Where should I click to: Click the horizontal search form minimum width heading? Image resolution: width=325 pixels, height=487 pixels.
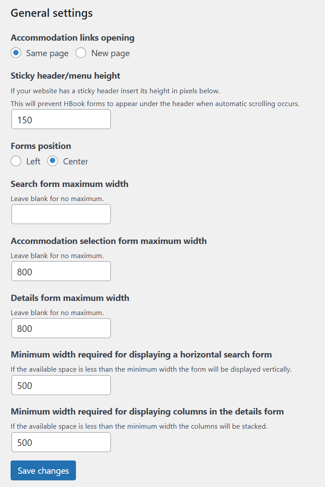point(141,355)
